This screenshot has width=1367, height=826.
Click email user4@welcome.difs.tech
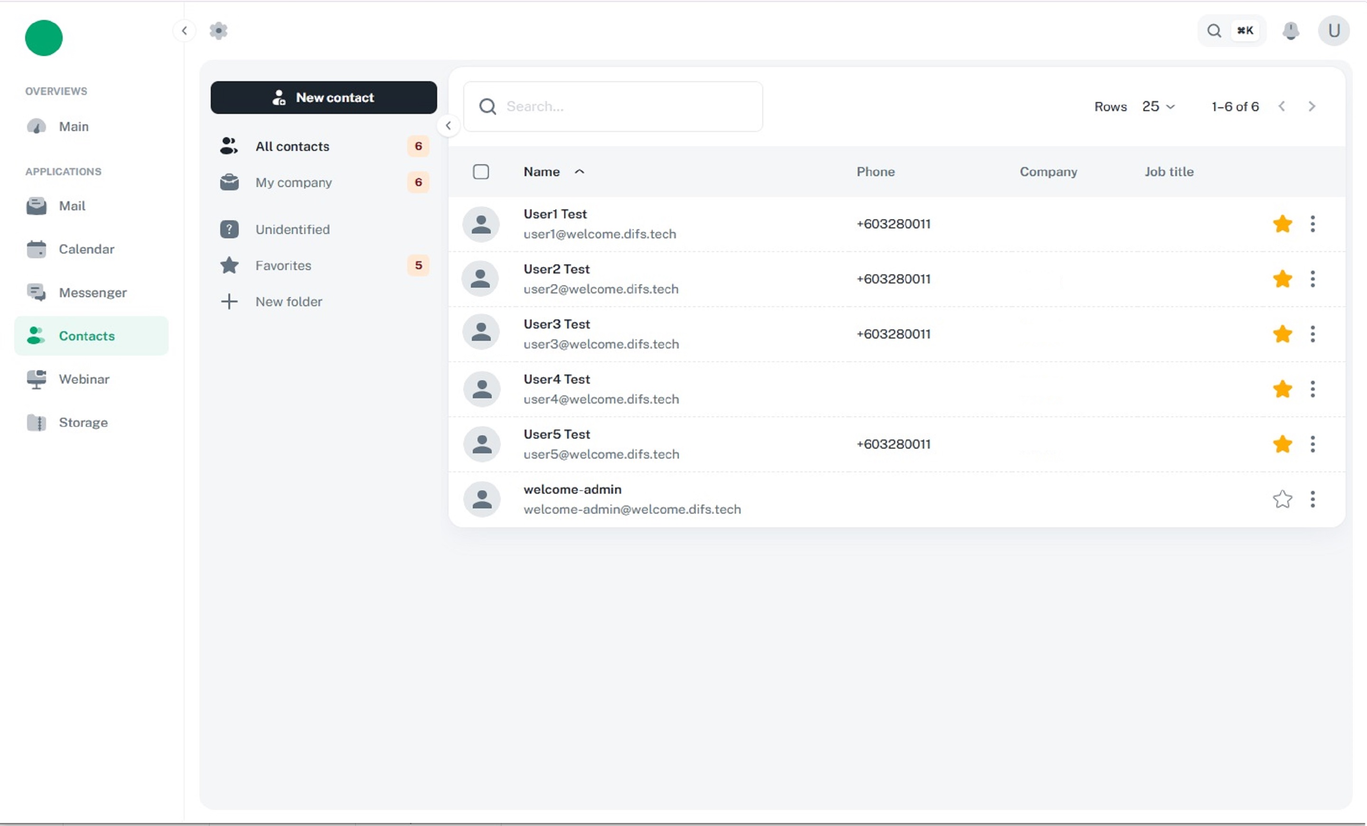tap(601, 399)
